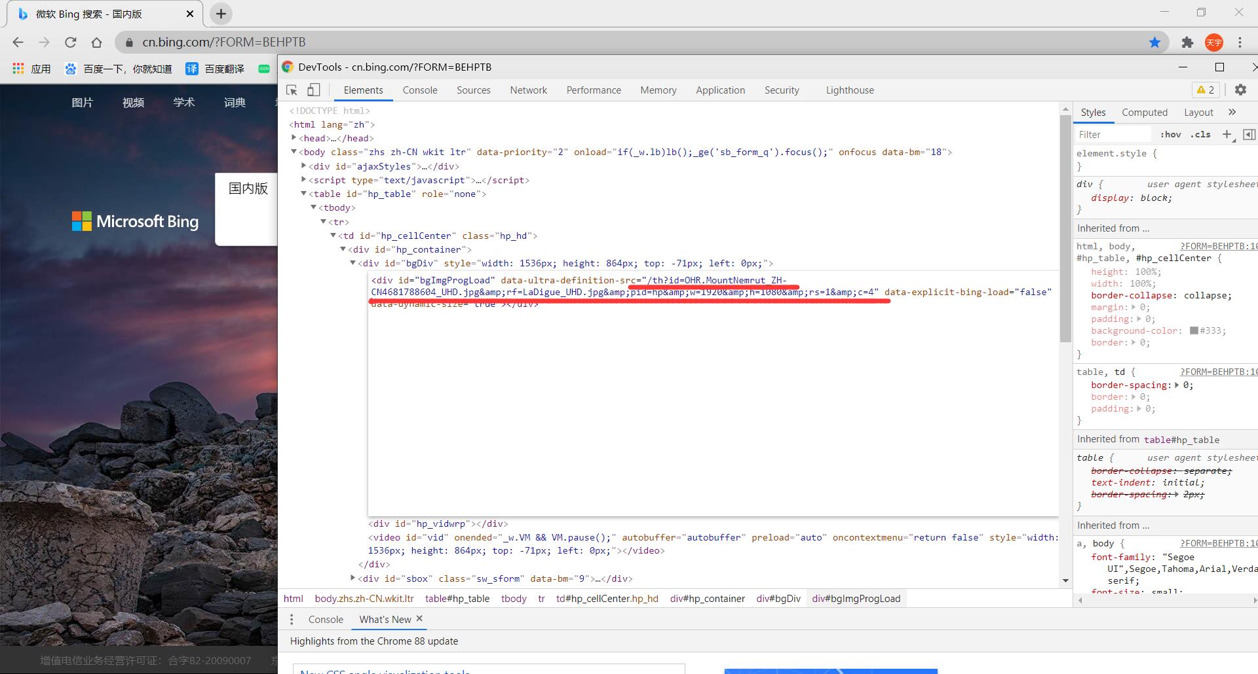1258x674 pixels.
Task: Expand the script text/javascript node
Action: click(304, 180)
